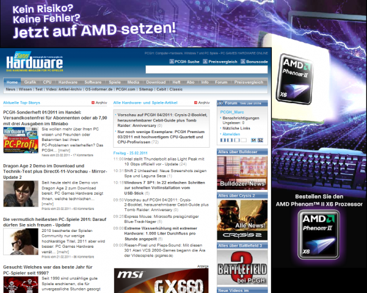This screenshot has height=293, width=367.
Task: Open the Forum item in main navigation
Action: tap(221, 82)
